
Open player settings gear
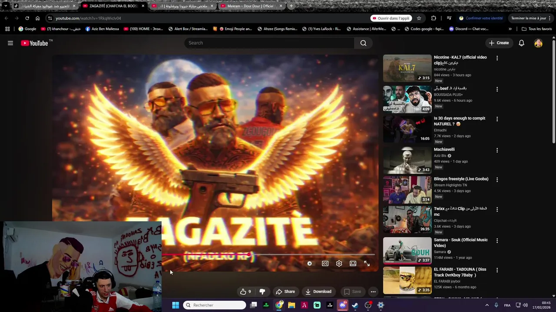click(x=339, y=263)
